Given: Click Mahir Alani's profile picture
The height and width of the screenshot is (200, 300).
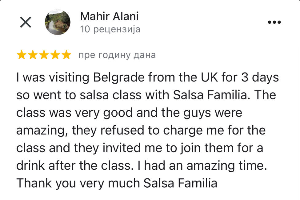Looking at the screenshot, I should click(58, 22).
